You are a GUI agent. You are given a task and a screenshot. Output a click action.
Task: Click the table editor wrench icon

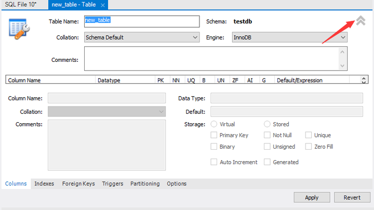click(19, 29)
